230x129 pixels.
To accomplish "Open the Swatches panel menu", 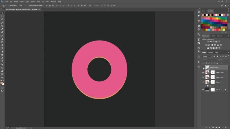I will coord(229,11).
